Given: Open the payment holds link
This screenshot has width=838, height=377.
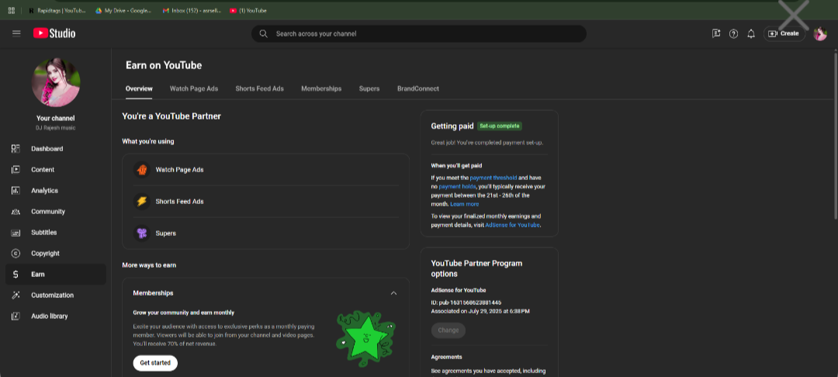Looking at the screenshot, I should pyautogui.click(x=457, y=186).
